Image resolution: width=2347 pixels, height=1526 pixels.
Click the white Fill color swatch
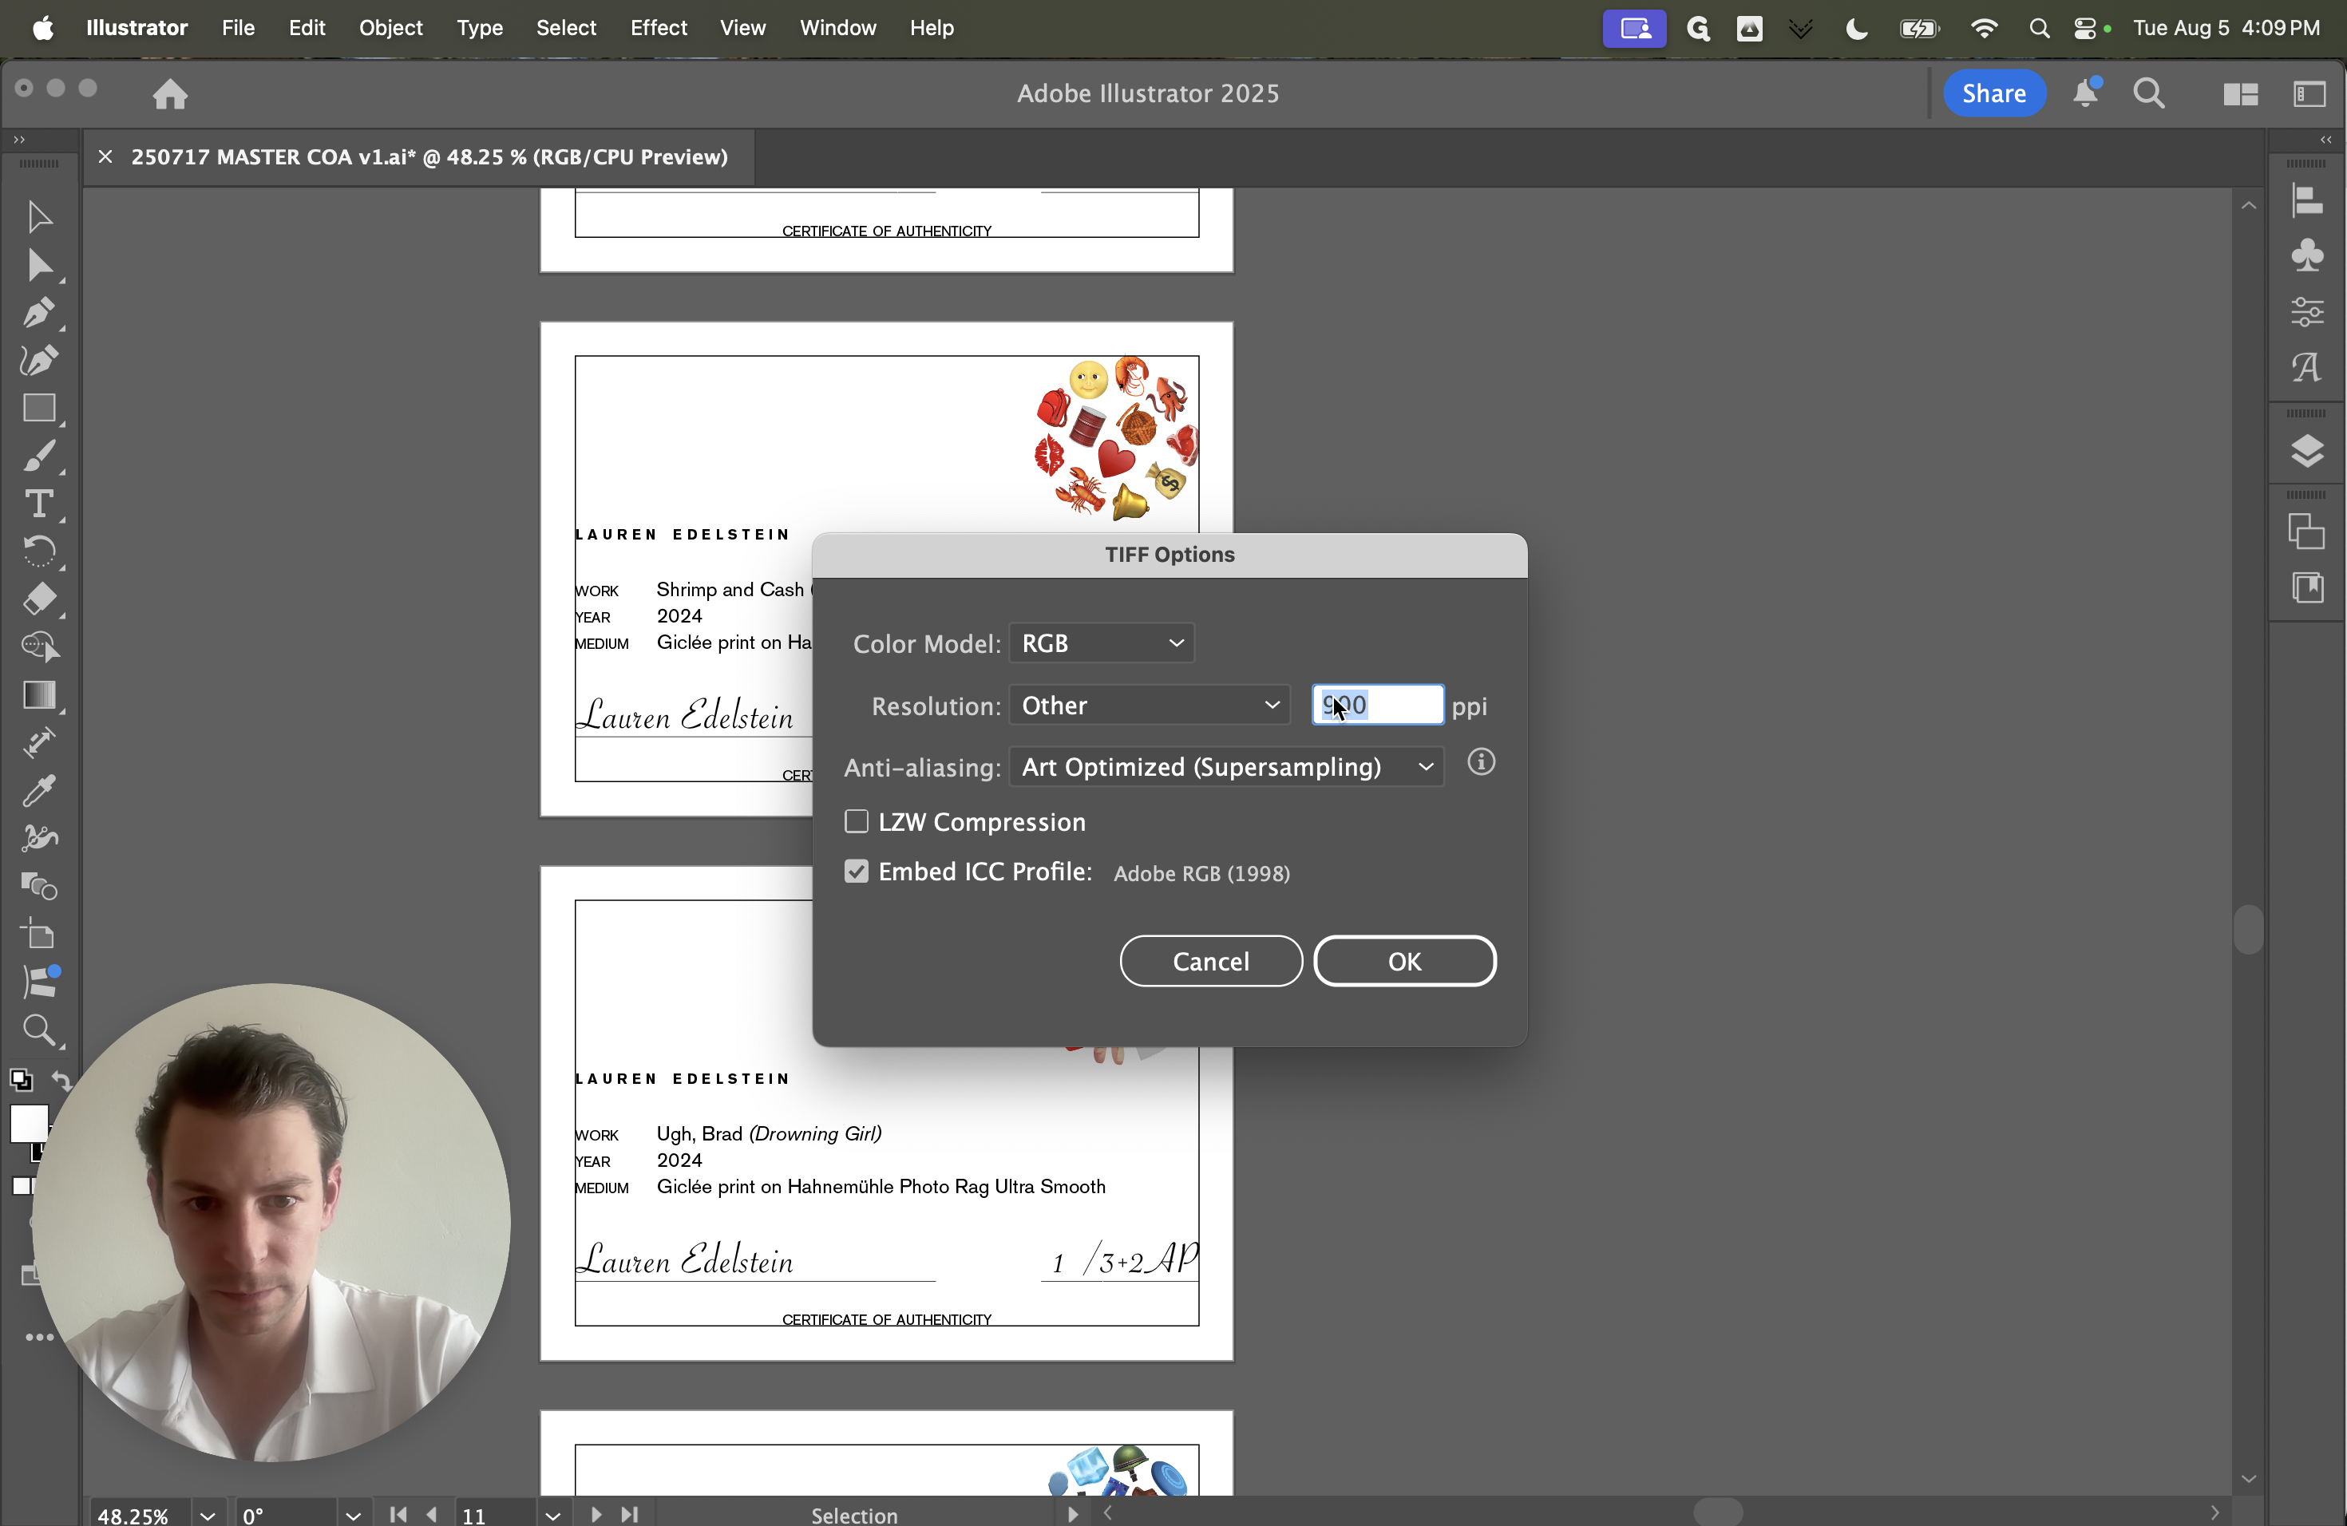click(x=28, y=1123)
